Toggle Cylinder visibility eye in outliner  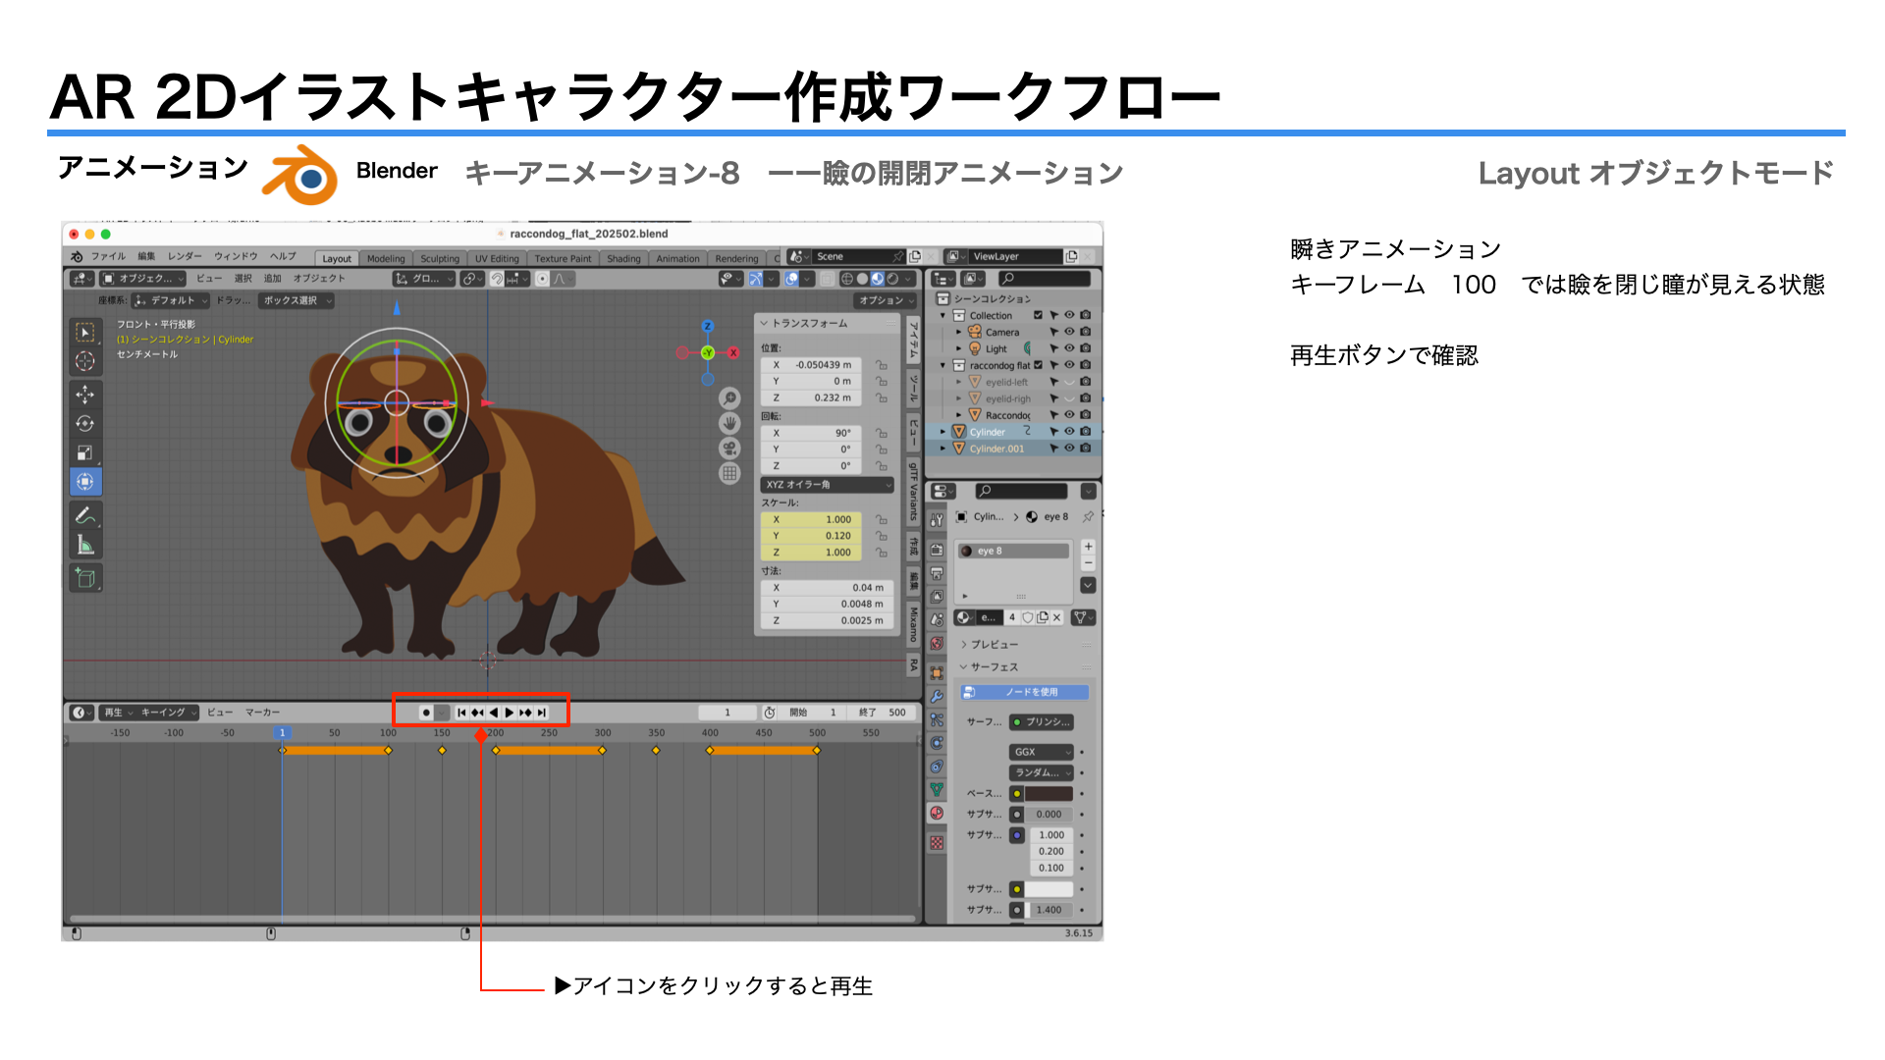click(x=1069, y=432)
